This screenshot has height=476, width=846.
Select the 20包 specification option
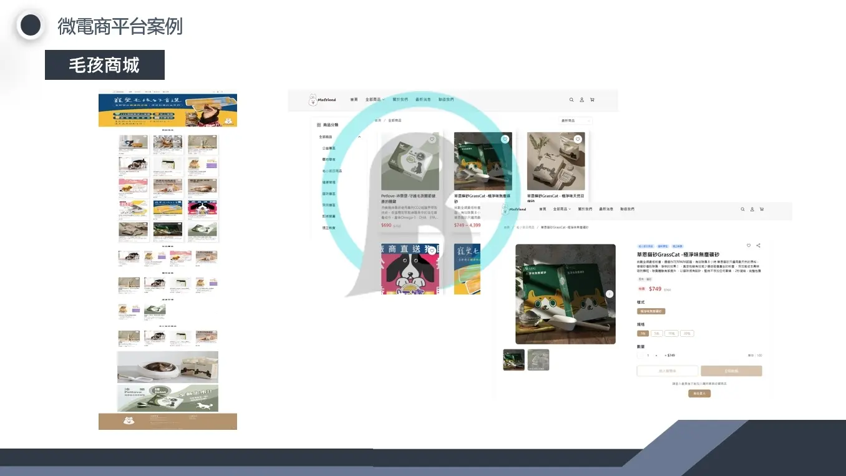[687, 334]
